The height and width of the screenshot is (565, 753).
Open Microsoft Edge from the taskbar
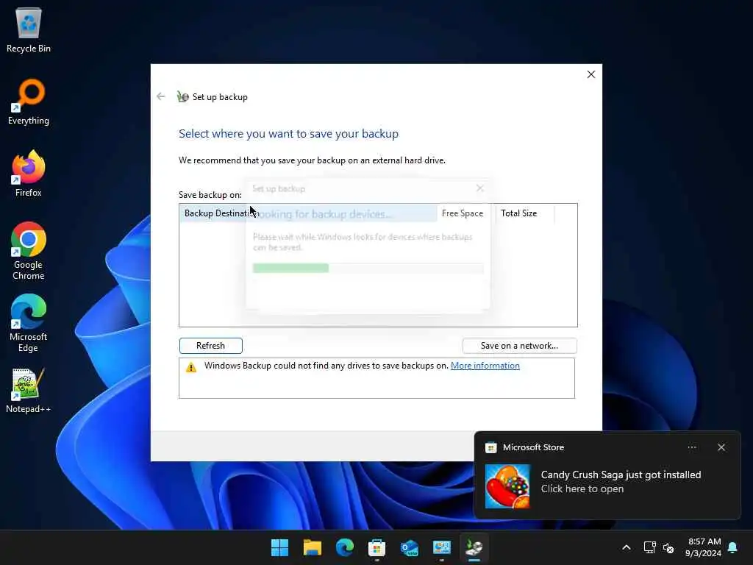point(345,547)
